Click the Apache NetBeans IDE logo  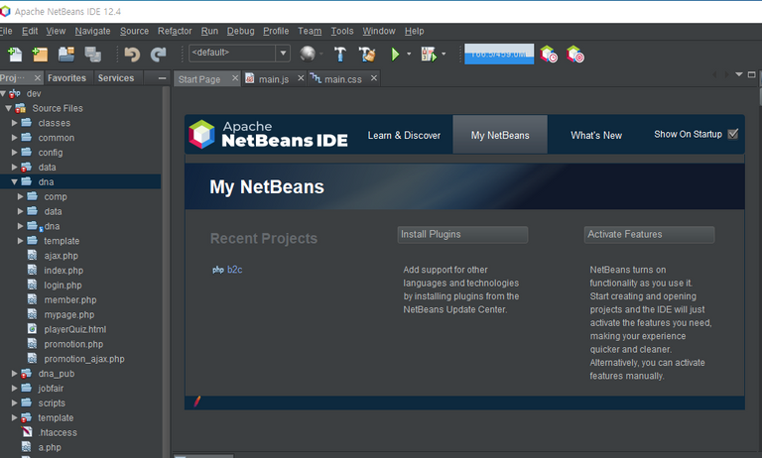(268, 135)
